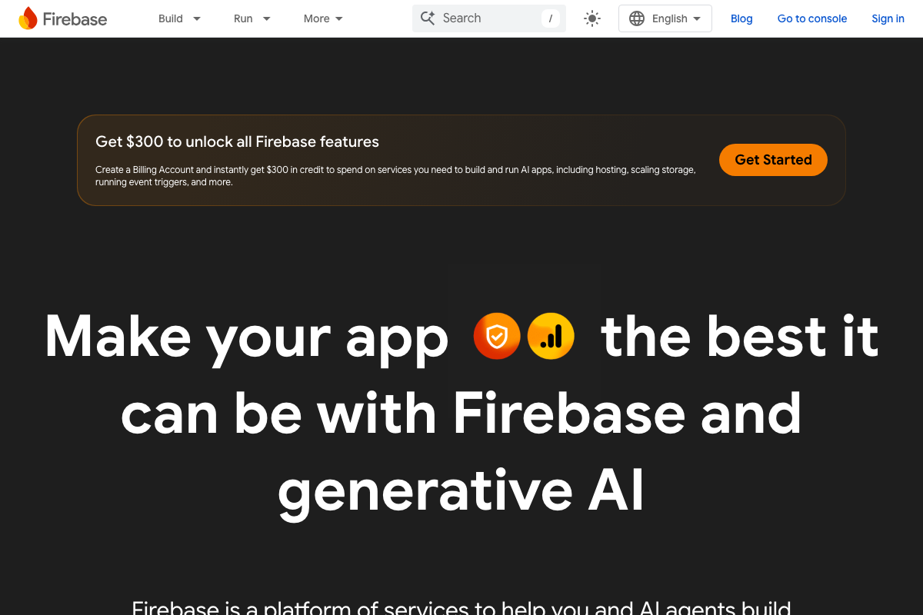Image resolution: width=923 pixels, height=615 pixels.
Task: Open the English language selector
Action: [665, 18]
